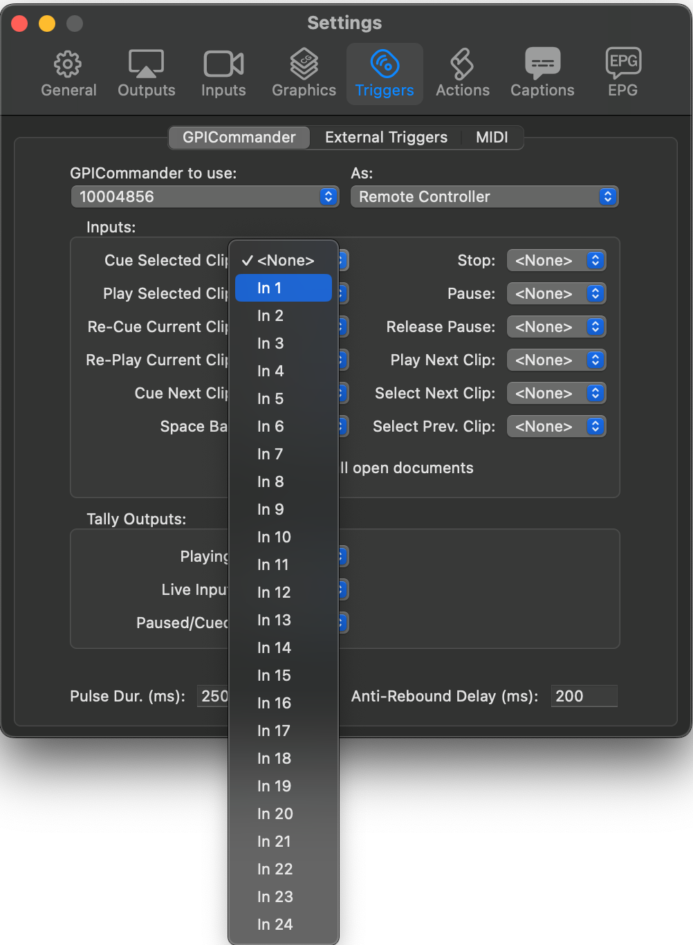Open the Select Next Clip dropdown
Image resolution: width=693 pixels, height=945 pixels.
[x=557, y=393]
